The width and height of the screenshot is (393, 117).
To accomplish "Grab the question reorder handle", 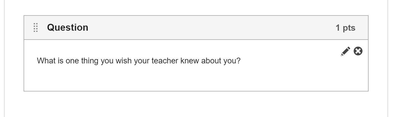I will point(36,28).
